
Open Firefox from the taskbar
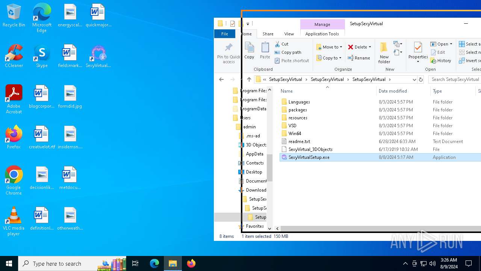pos(191,263)
